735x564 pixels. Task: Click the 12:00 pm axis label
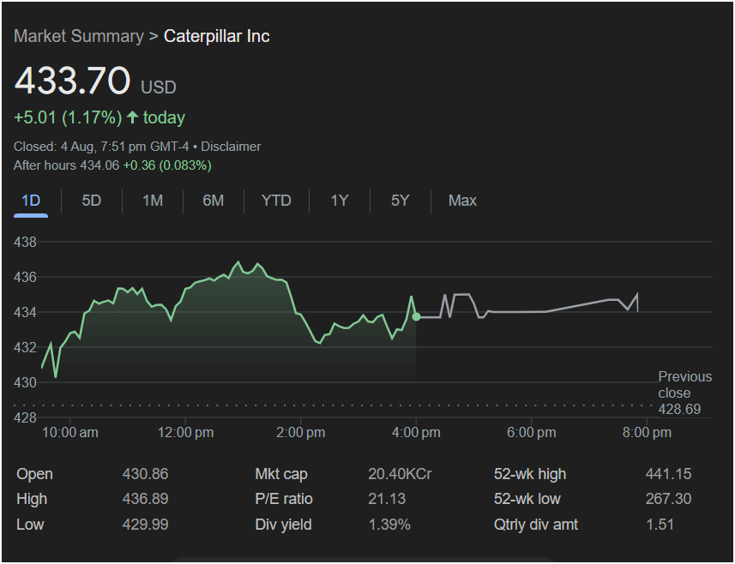[185, 432]
